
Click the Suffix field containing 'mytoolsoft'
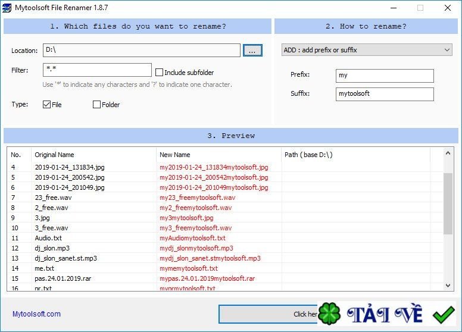tap(385, 94)
